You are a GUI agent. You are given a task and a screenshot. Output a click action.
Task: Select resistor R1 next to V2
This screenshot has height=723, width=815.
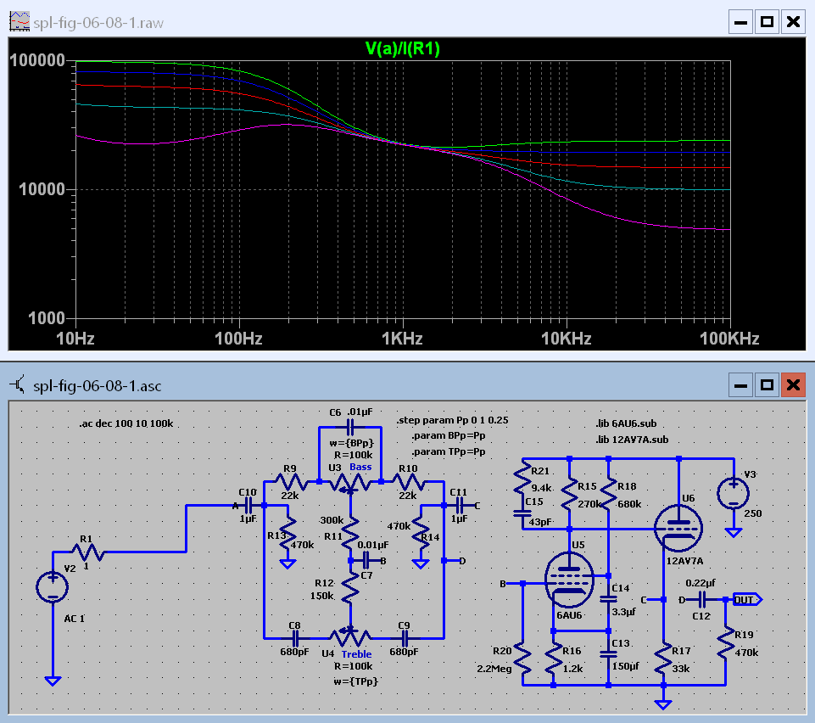point(90,552)
